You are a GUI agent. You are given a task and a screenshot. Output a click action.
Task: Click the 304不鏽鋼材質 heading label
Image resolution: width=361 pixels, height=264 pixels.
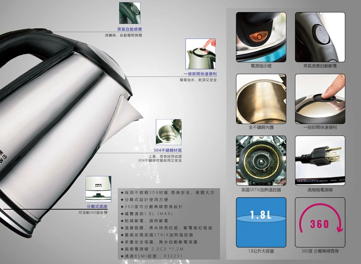168,150
